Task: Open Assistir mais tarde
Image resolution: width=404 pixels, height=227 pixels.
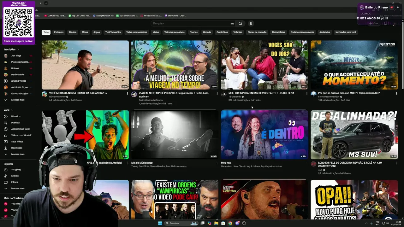Action: 20,129
